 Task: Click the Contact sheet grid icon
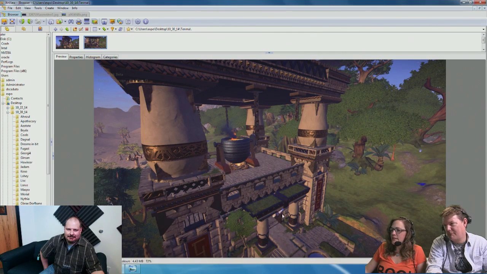128,22
